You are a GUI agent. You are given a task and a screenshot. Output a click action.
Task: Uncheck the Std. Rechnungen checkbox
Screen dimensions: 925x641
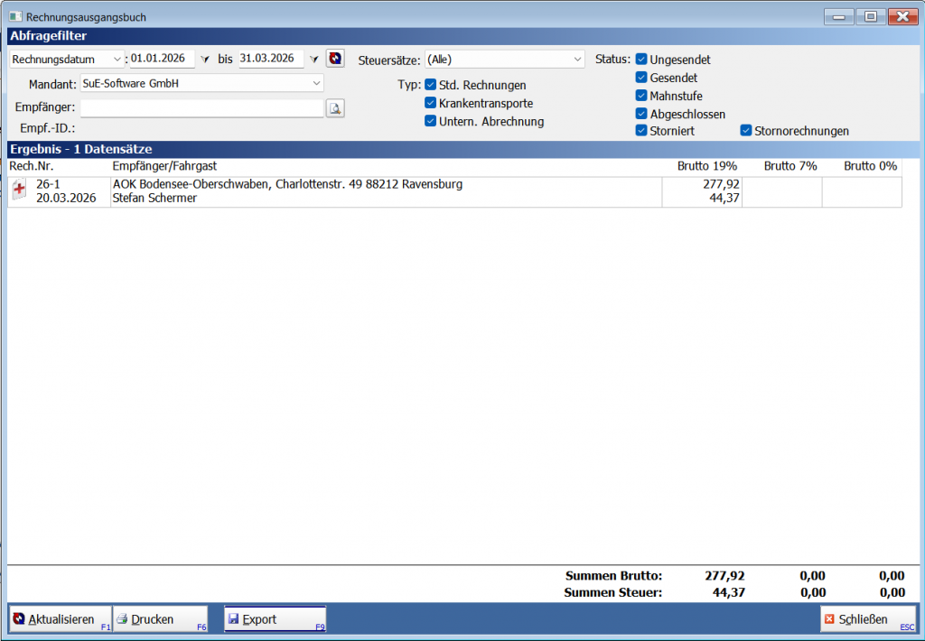[431, 85]
